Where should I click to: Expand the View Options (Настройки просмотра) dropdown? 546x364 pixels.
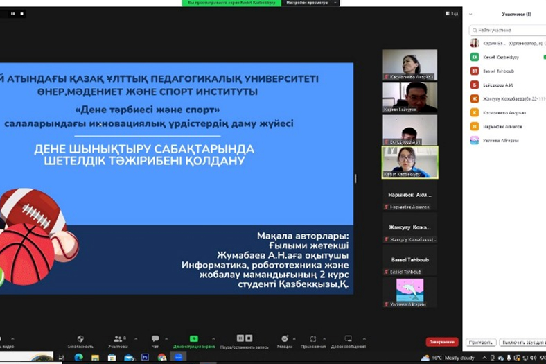(310, 3)
